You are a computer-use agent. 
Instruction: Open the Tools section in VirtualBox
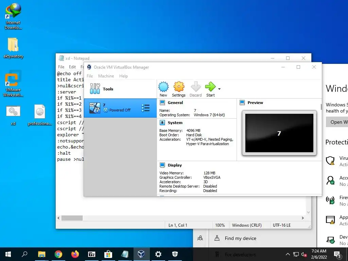tap(120, 89)
